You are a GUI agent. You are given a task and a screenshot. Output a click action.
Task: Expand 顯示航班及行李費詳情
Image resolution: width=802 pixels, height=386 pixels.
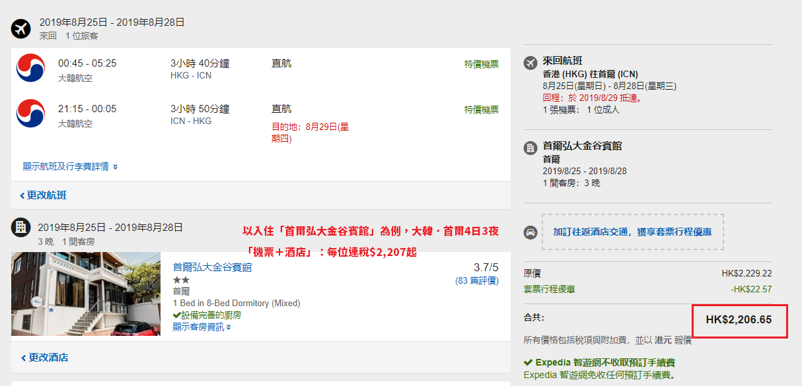coord(70,166)
